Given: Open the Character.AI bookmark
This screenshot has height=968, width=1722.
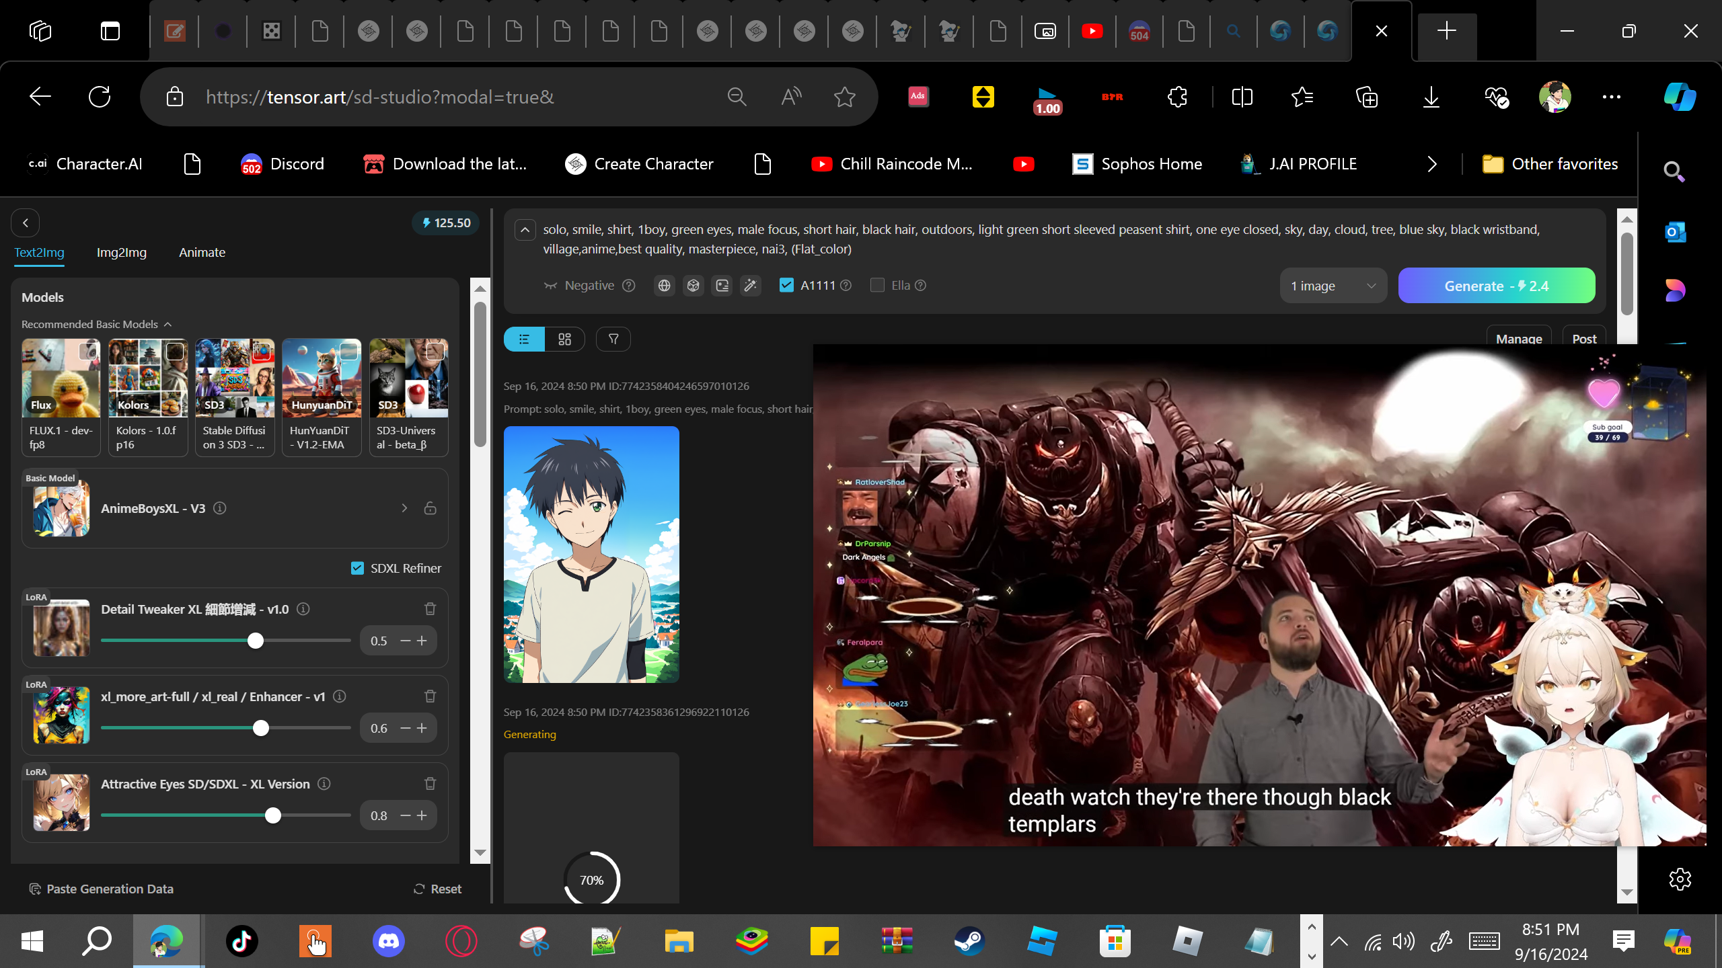Looking at the screenshot, I should [85, 164].
